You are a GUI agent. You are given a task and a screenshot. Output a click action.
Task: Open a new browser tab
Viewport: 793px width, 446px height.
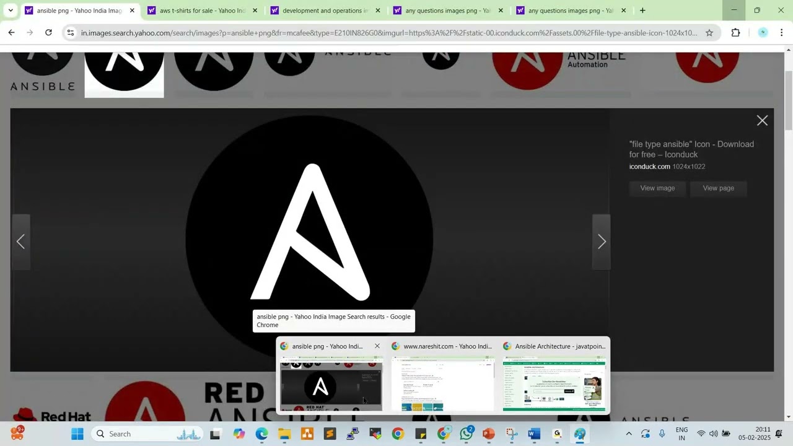click(x=642, y=11)
